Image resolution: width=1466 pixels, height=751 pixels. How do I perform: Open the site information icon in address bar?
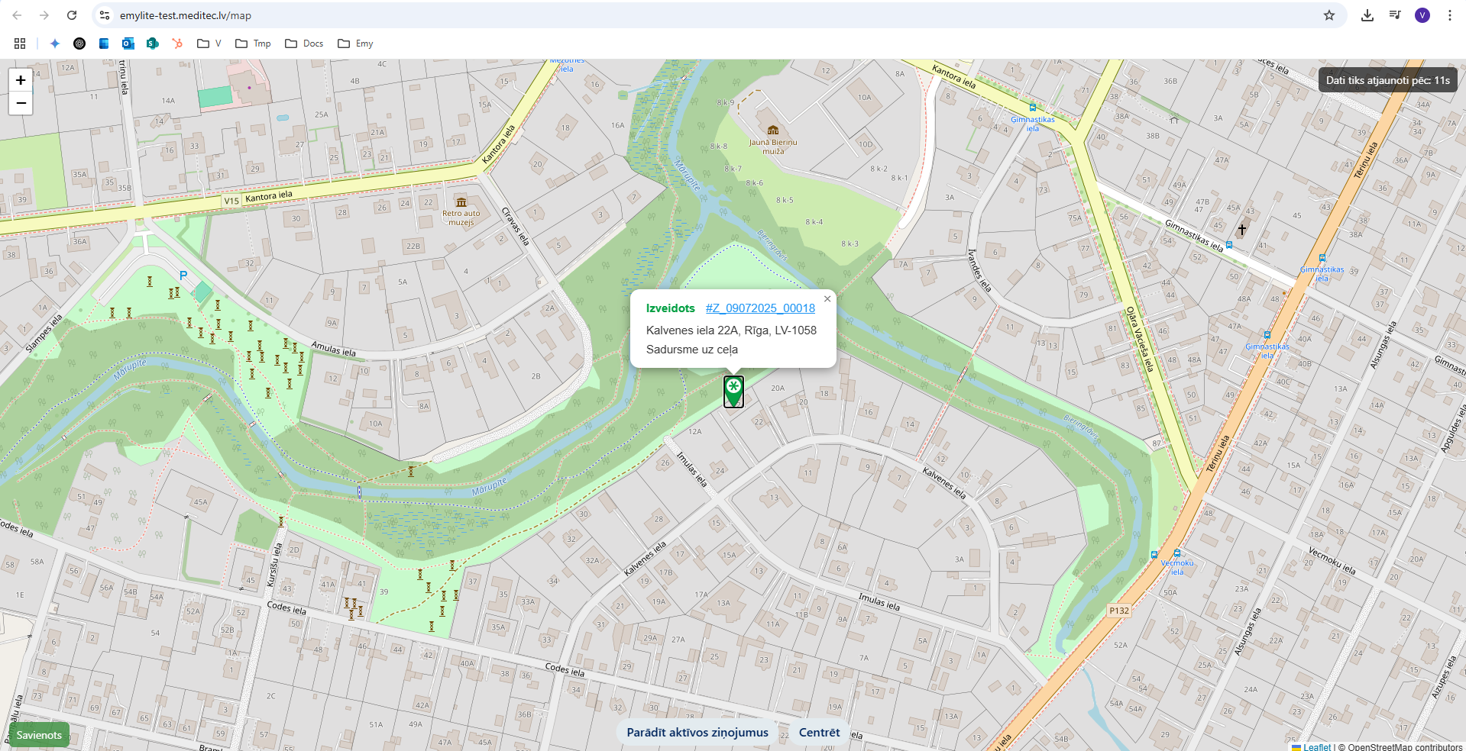pyautogui.click(x=105, y=15)
